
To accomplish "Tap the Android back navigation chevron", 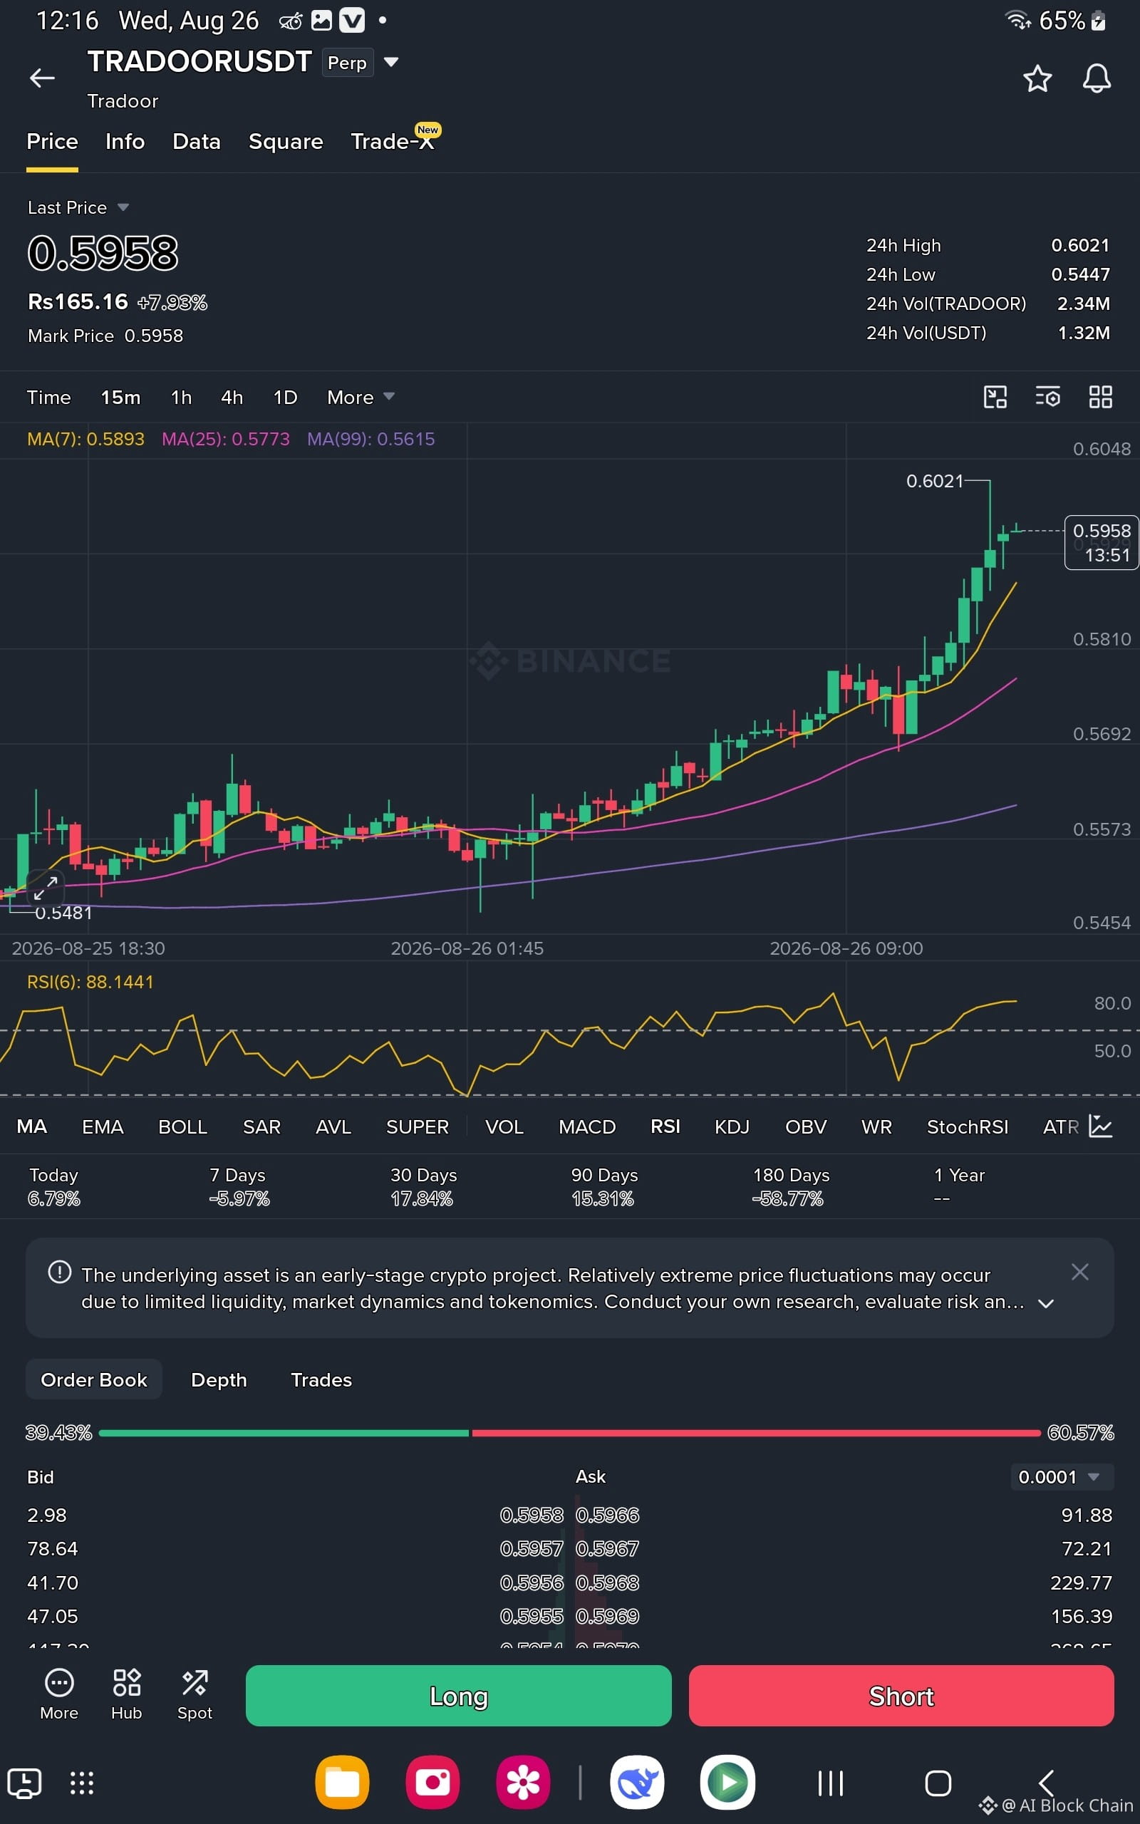I will coord(1046,1783).
